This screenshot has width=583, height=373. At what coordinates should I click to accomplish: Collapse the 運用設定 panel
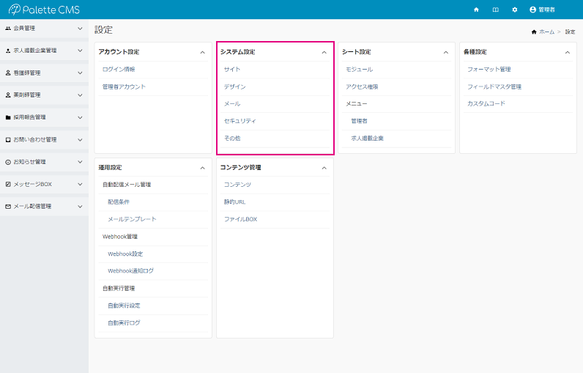point(202,168)
